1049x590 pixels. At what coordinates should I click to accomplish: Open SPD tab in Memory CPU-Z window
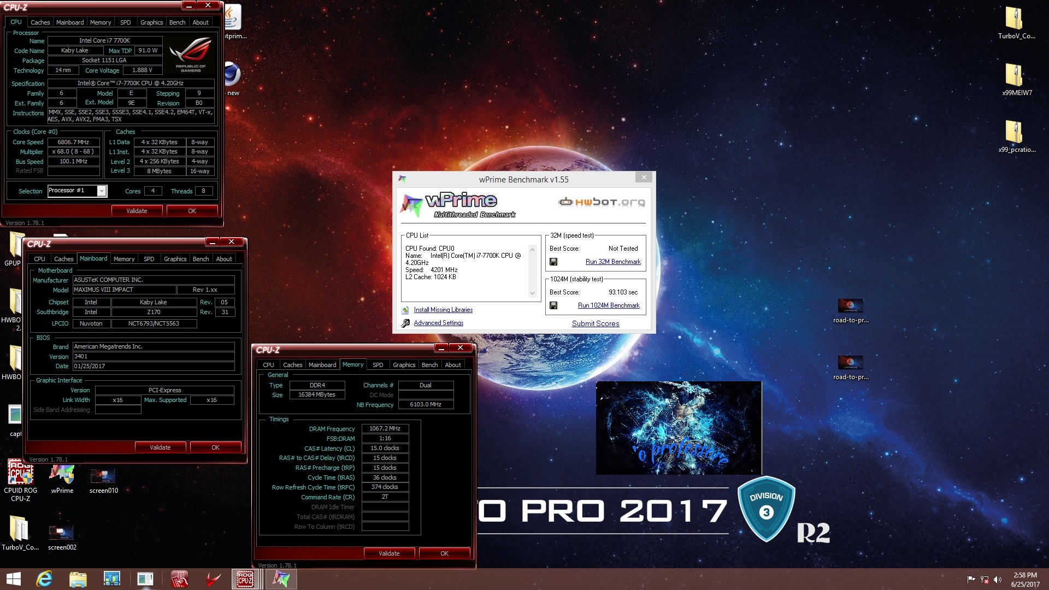click(x=378, y=365)
